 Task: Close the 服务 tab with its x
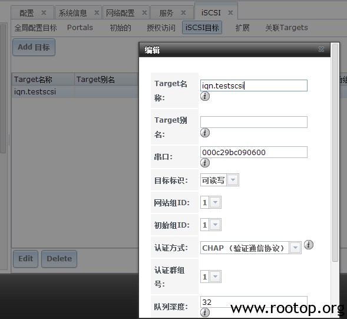pyautogui.click(x=183, y=13)
